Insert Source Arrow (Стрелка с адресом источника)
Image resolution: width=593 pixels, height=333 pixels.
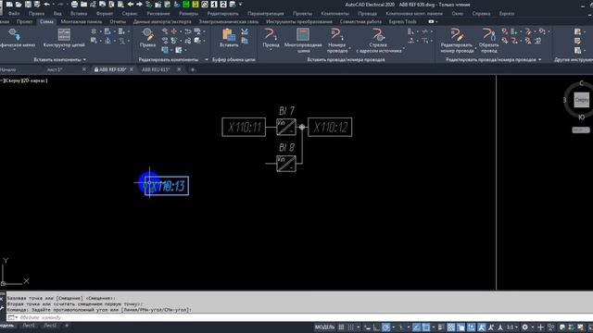(x=379, y=40)
